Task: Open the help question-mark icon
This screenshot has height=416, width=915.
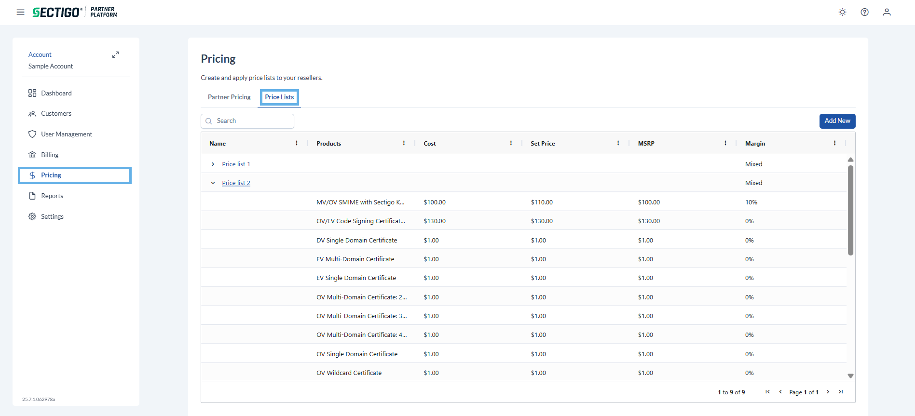Action: 864,12
